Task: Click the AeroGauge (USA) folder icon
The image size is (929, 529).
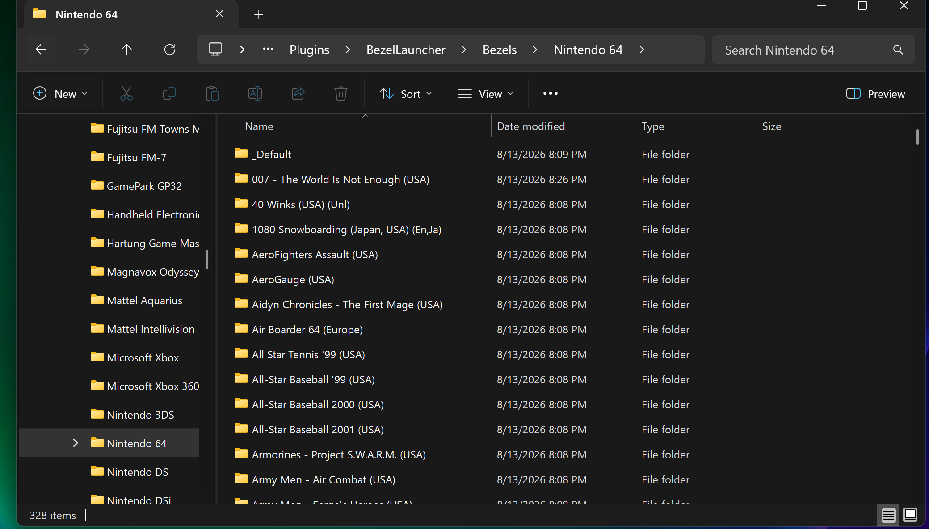Action: (241, 279)
